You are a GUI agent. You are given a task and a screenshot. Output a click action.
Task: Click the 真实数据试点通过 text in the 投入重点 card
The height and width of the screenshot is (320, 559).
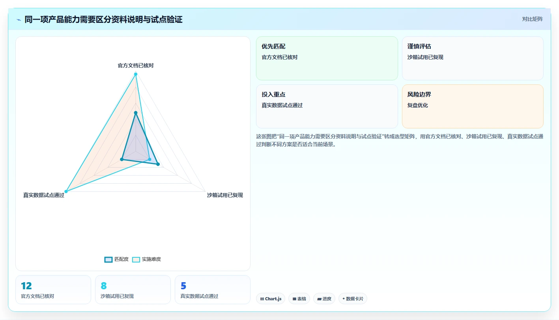(282, 105)
